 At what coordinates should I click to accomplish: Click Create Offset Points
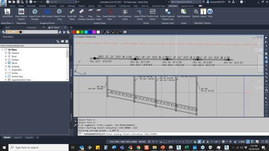[x=140, y=15]
